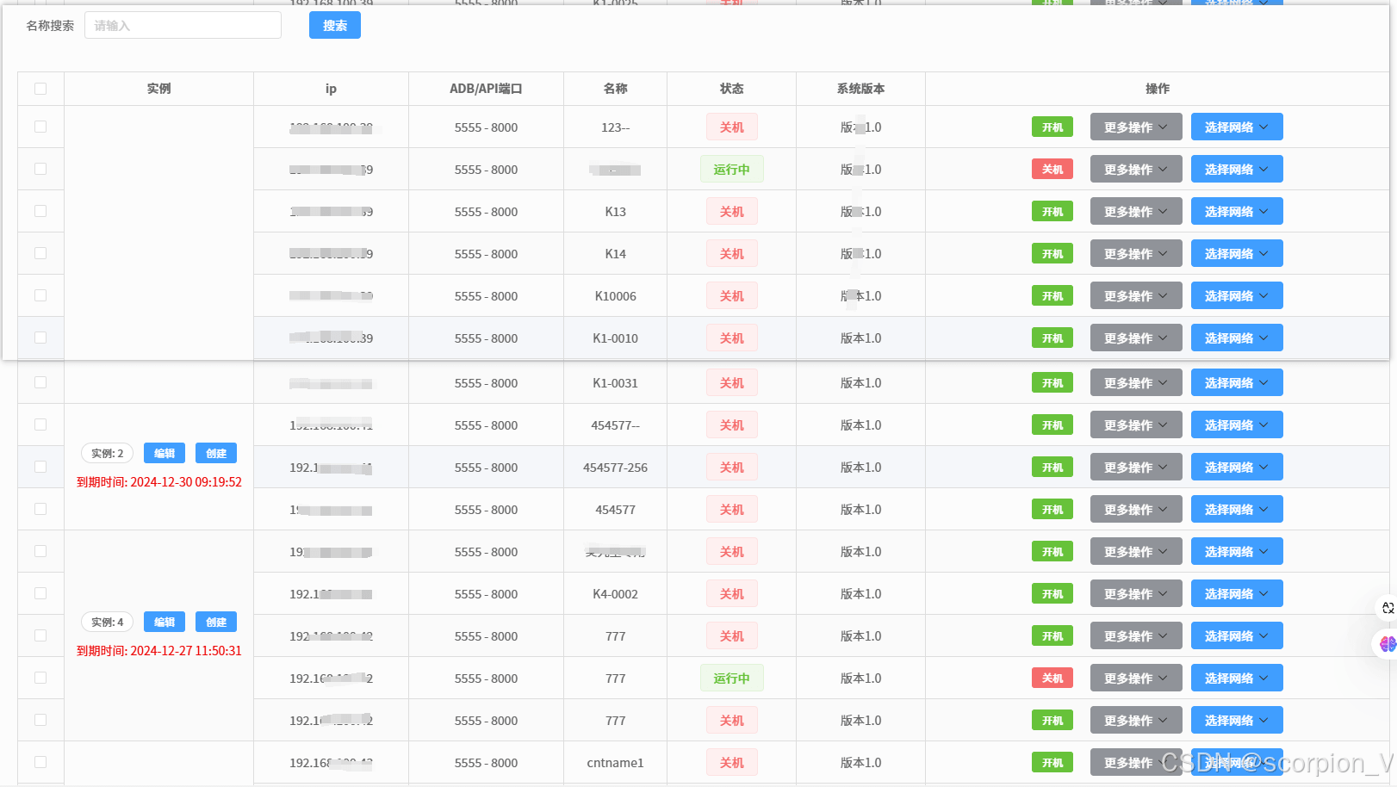Image resolution: width=1397 pixels, height=787 pixels.
Task: Click 编辑 button next to 实例: 4
Action: 165,622
